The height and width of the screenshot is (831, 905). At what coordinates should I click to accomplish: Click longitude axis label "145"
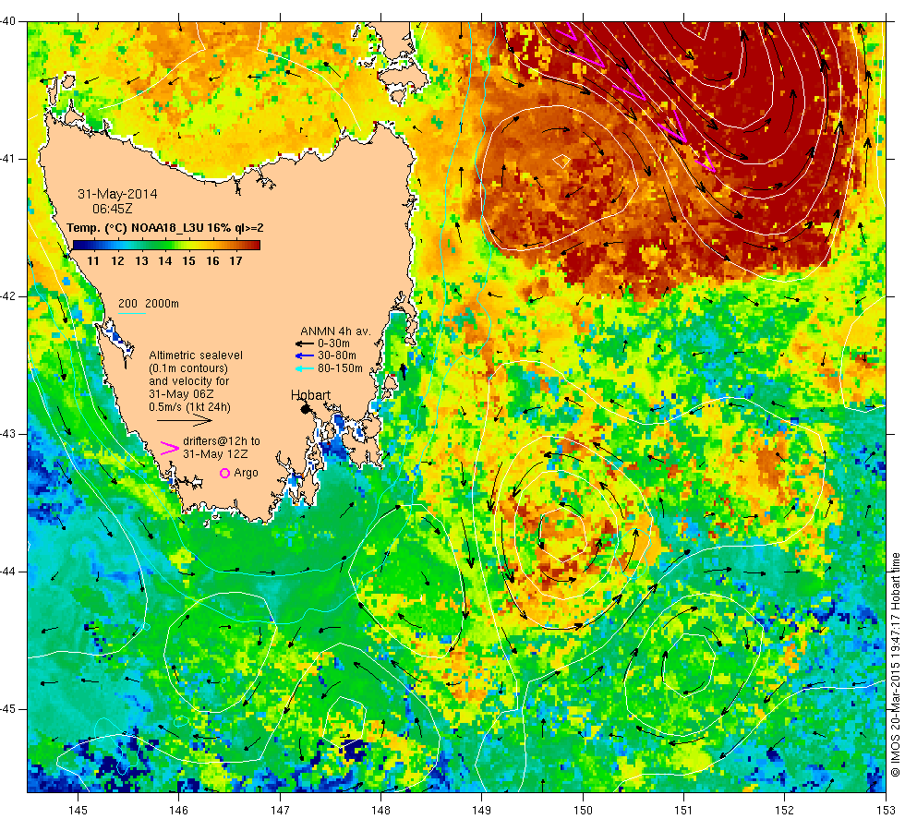(x=78, y=811)
